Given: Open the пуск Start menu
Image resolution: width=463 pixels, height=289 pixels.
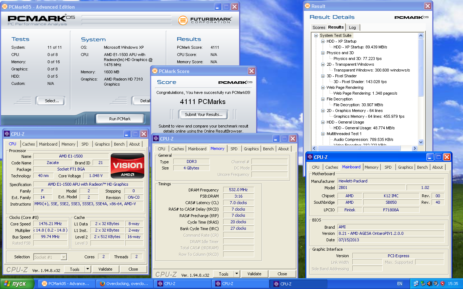Looking at the screenshot, I should point(17,284).
